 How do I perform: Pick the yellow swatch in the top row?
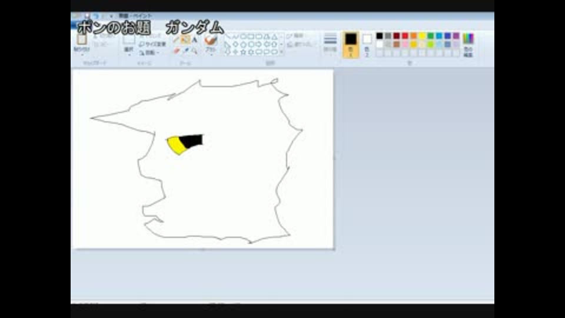(422, 36)
